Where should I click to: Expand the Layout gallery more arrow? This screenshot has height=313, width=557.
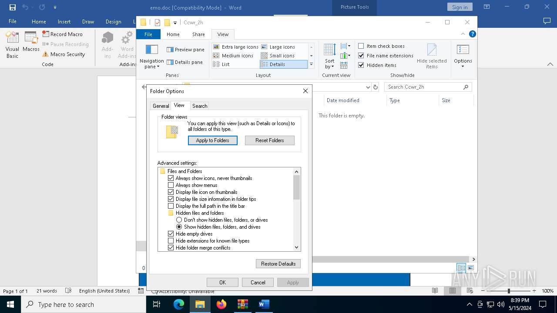tap(311, 64)
